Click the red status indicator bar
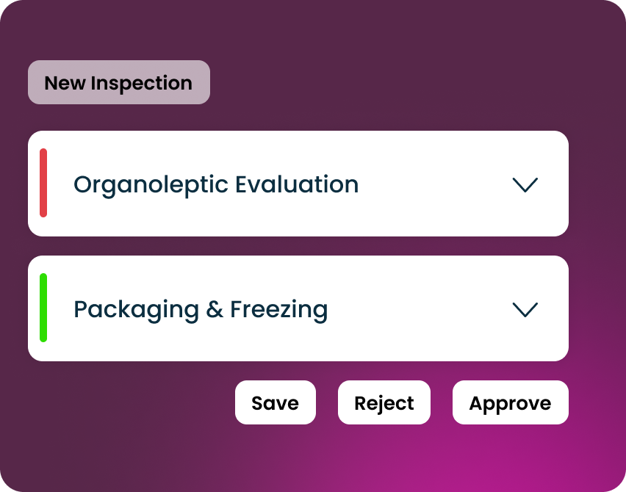The height and width of the screenshot is (492, 626). [43, 183]
